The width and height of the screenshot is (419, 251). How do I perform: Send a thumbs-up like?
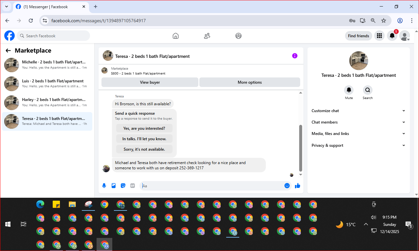tap(298, 186)
